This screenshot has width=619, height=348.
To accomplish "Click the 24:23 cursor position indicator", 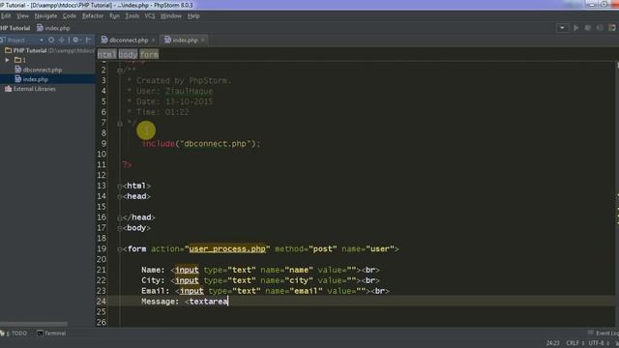I will 552,343.
